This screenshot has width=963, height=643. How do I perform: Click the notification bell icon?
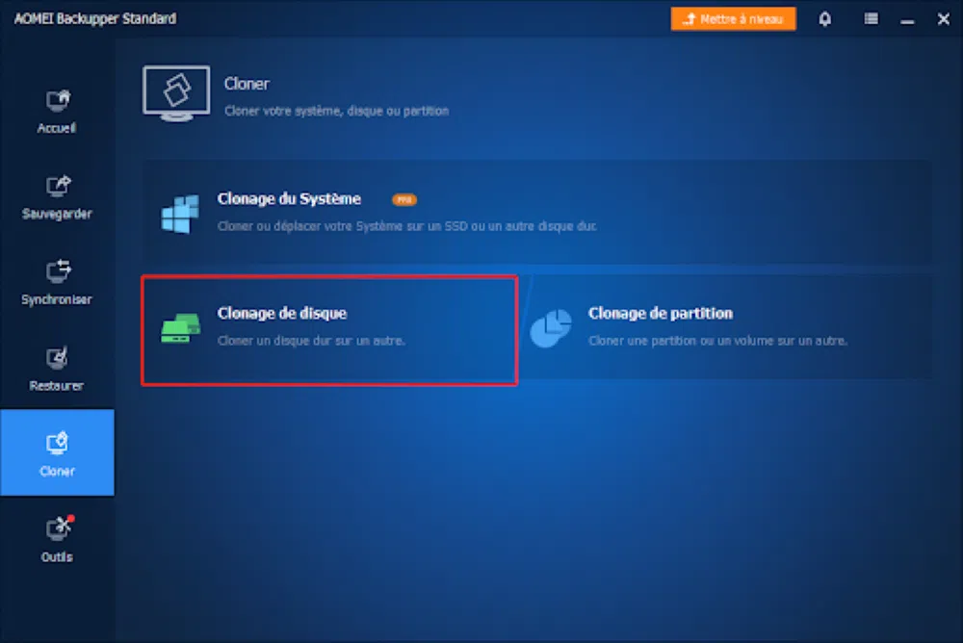[825, 19]
